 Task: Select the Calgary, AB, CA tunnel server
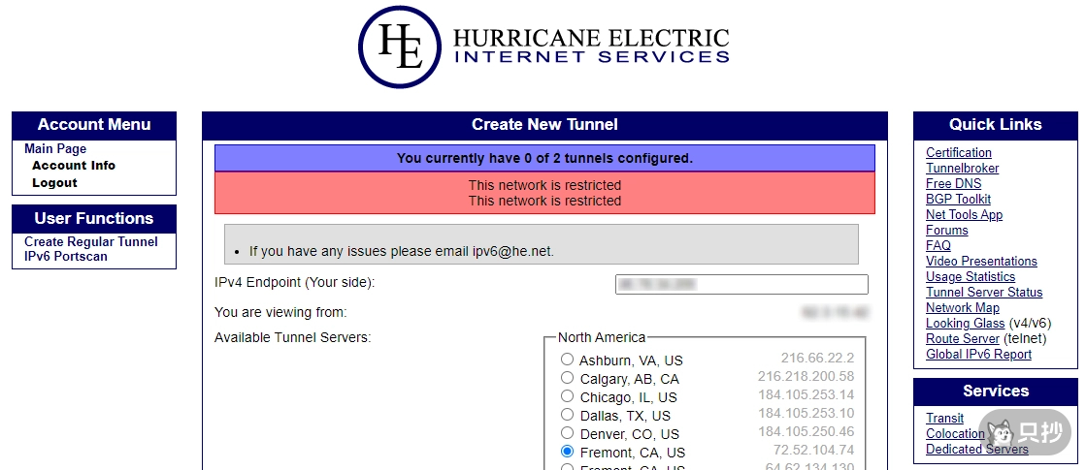pyautogui.click(x=568, y=378)
